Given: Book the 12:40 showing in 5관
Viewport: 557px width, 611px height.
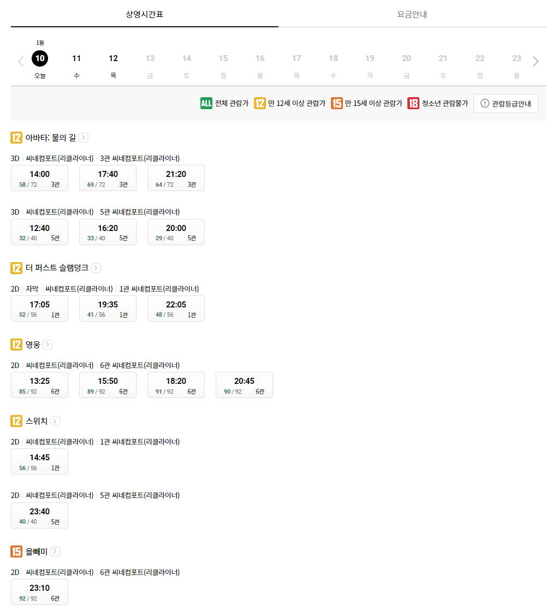Looking at the screenshot, I should point(39,232).
